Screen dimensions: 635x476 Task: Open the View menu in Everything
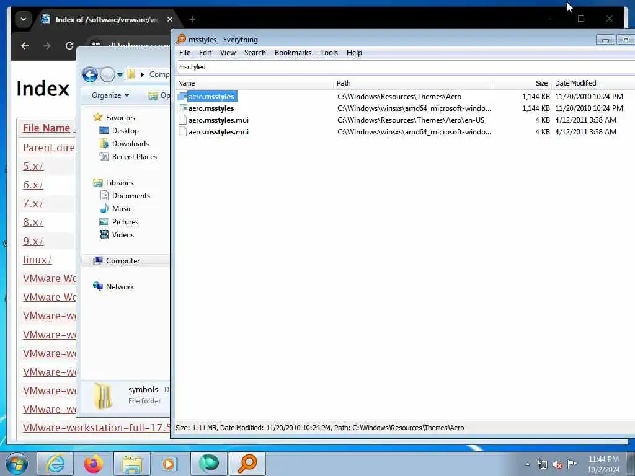coord(228,53)
